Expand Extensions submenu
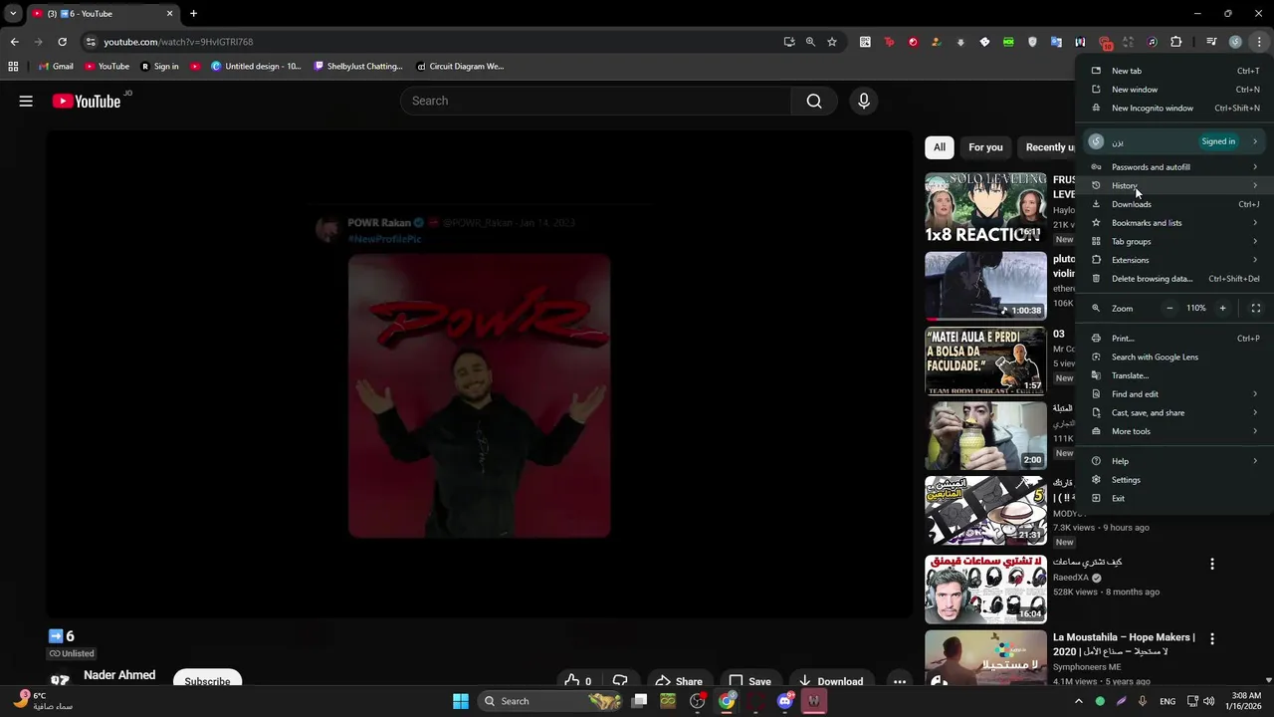Image resolution: width=1274 pixels, height=717 pixels. click(x=1174, y=260)
